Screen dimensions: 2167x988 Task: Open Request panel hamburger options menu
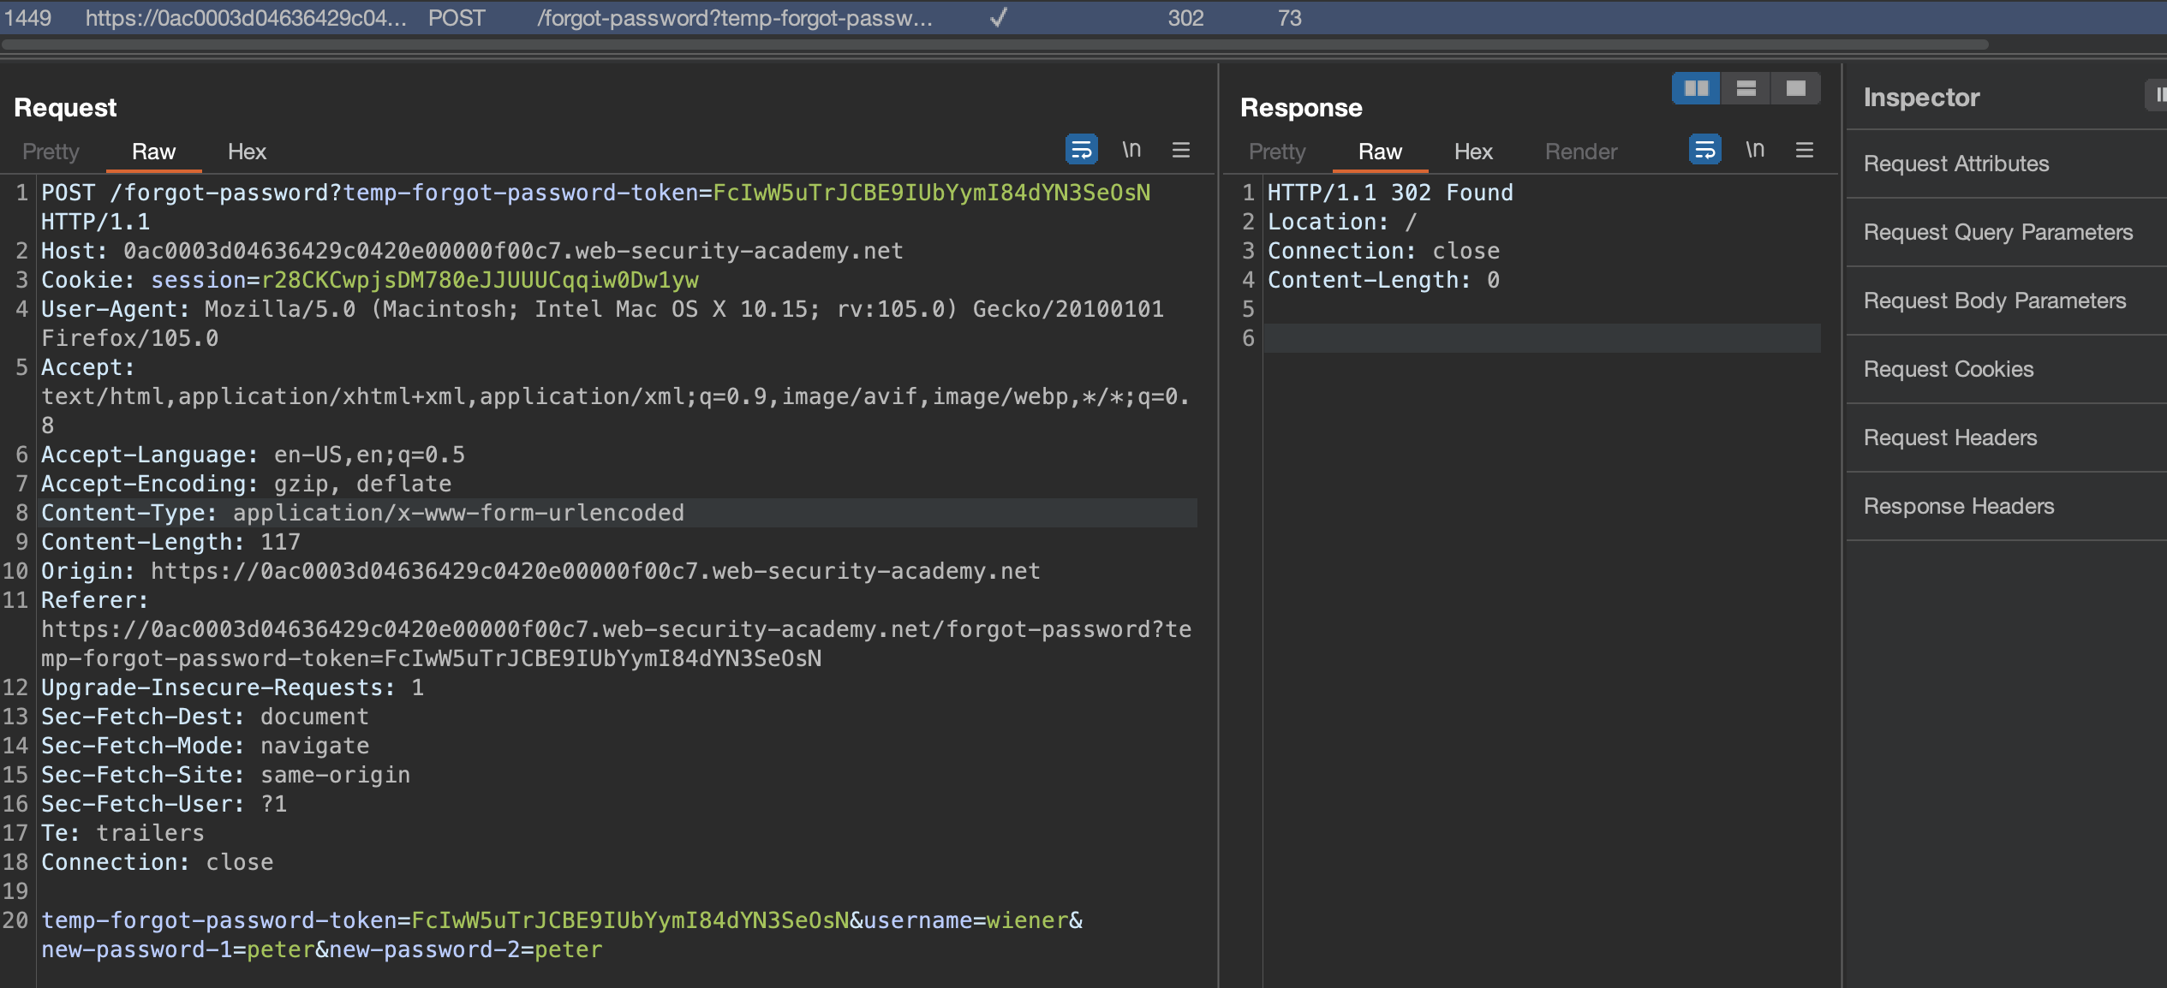coord(1181,151)
